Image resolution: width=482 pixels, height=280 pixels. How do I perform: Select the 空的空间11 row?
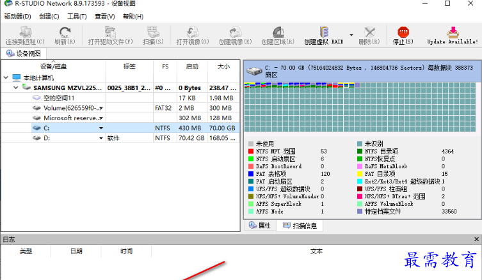120,98
